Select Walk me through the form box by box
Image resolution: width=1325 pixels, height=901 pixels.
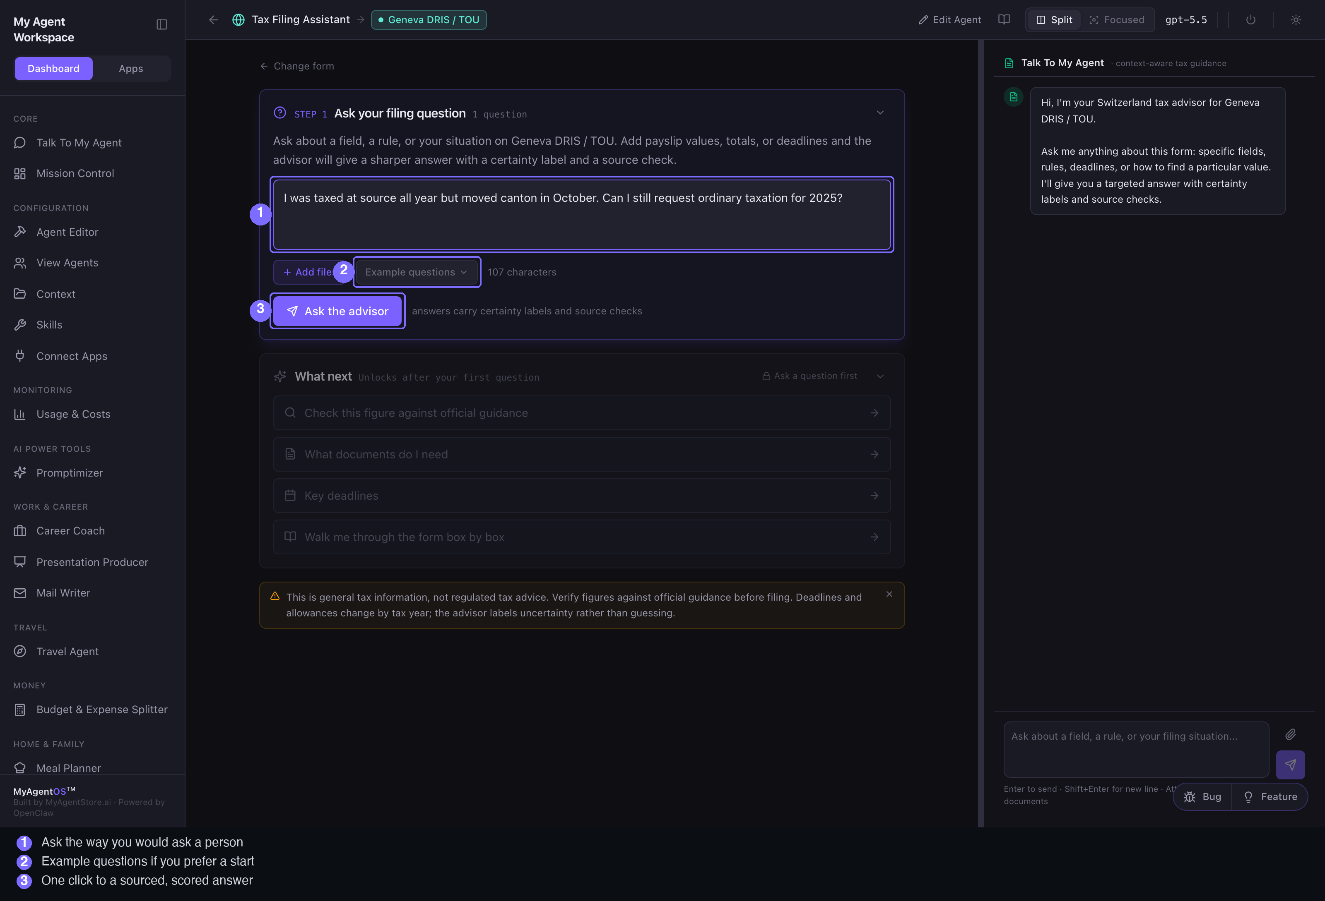(x=581, y=537)
